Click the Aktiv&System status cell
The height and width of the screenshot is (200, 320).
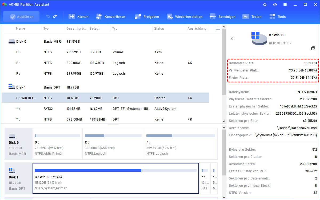pos(165,109)
